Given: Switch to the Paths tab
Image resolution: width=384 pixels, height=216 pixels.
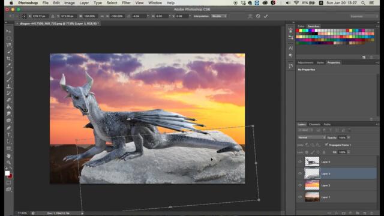Looking at the screenshot, I should coord(327,124).
